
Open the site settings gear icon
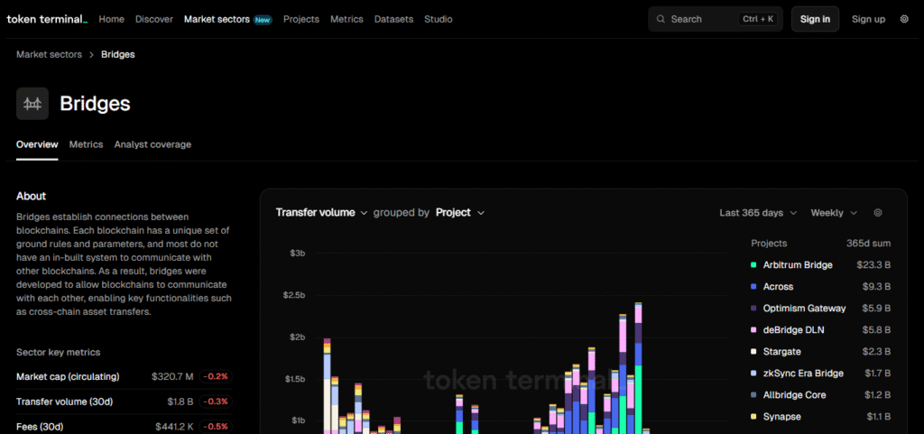[904, 19]
